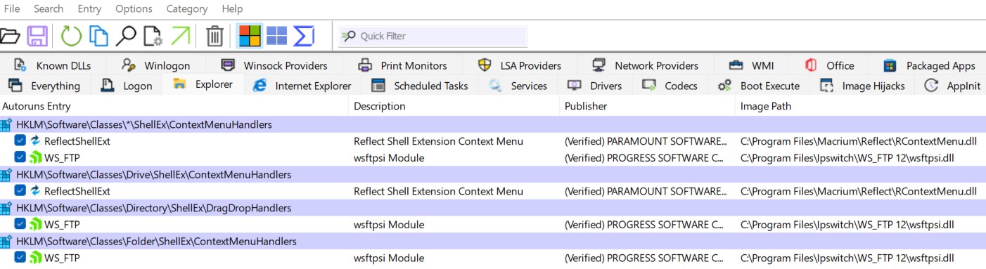Select the HKLM\Software\Classes\Folder\ShellEx\ContextMenuHandlers key row
The image size is (986, 269).
tap(493, 242)
